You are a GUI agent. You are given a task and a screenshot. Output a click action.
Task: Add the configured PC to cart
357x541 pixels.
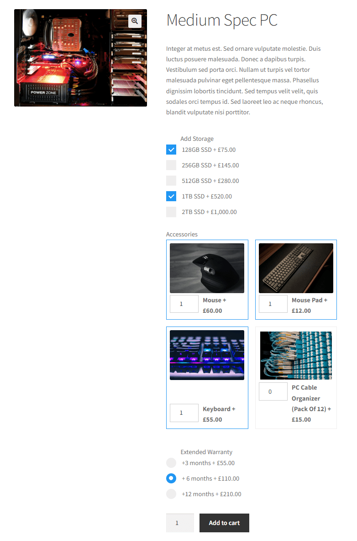click(224, 523)
